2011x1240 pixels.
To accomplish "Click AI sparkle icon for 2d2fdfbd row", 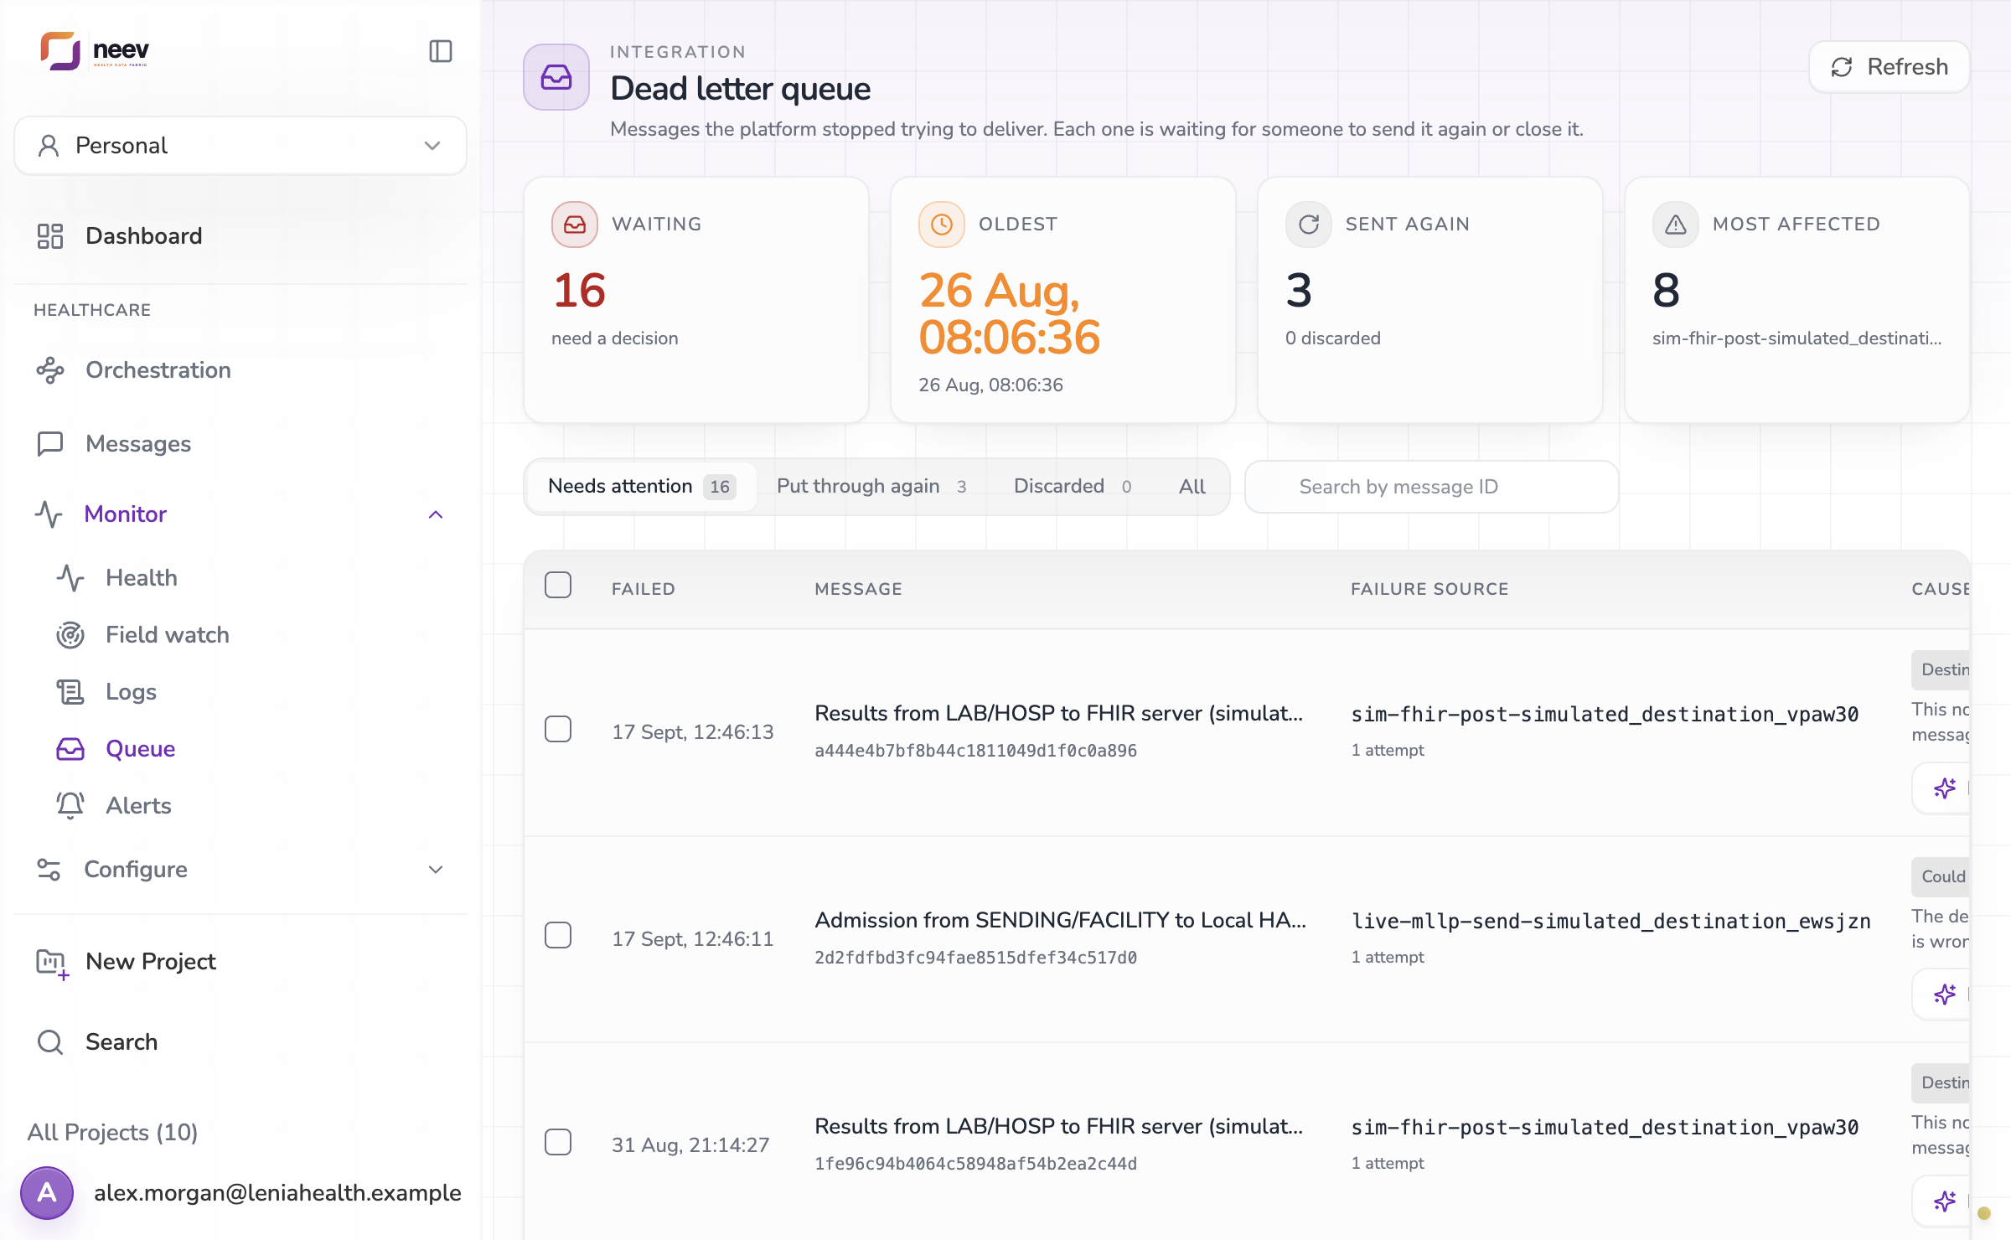I will pyautogui.click(x=1944, y=995).
